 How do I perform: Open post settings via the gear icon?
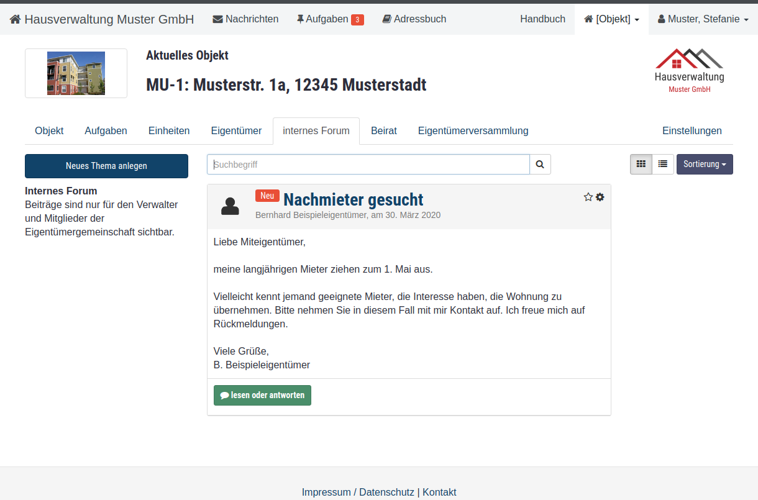click(x=600, y=197)
